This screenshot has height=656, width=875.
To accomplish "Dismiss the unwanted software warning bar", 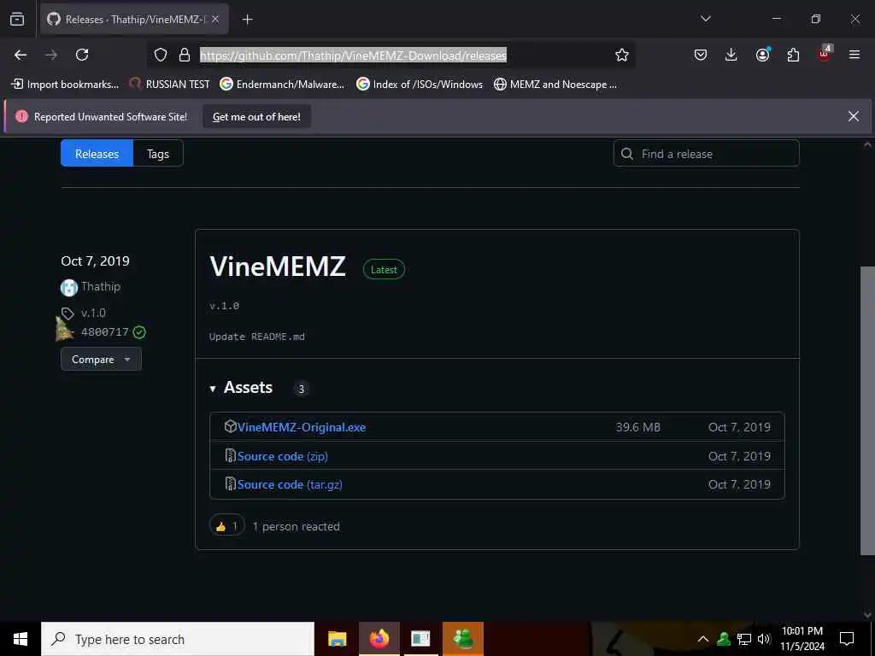I will pos(854,116).
